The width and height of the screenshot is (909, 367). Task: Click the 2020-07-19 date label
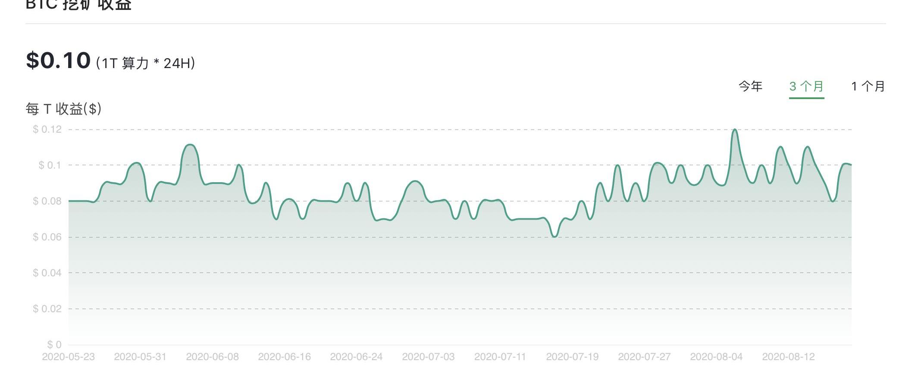point(572,357)
